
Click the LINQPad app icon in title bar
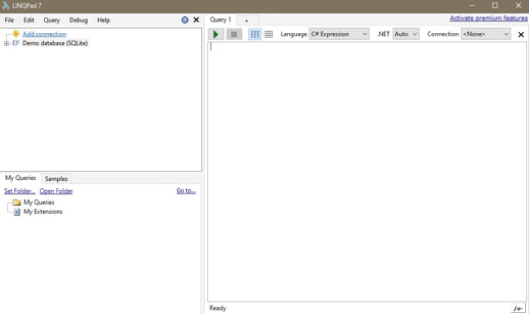pos(5,5)
